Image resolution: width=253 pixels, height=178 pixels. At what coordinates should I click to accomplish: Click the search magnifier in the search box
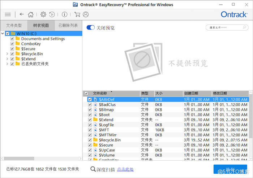[244, 27]
